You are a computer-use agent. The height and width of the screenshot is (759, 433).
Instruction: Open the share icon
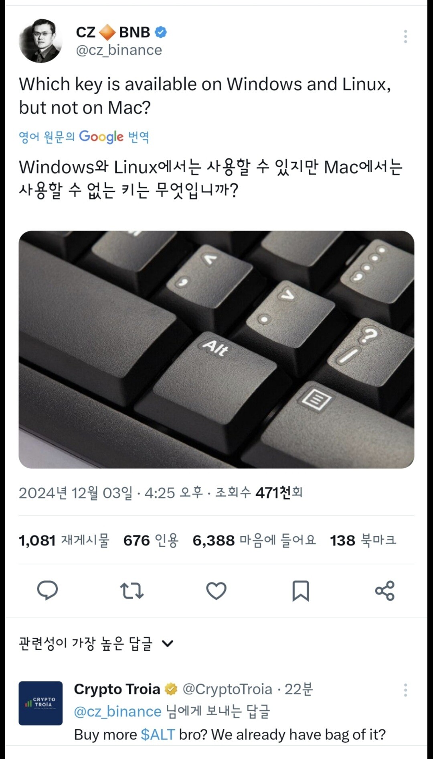(385, 591)
